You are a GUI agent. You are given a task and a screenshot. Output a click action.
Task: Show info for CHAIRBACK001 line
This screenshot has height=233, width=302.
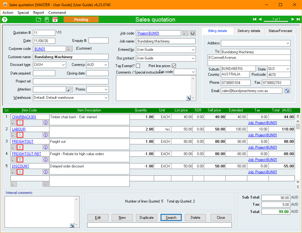(46, 123)
